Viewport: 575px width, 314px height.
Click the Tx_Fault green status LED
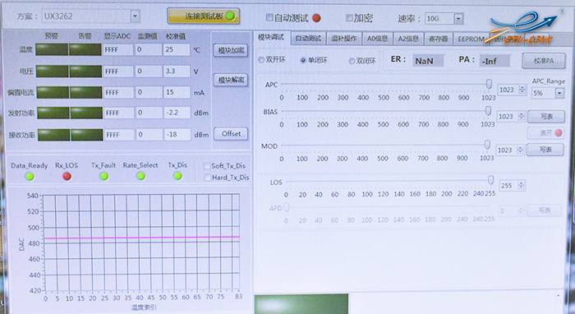(x=104, y=177)
